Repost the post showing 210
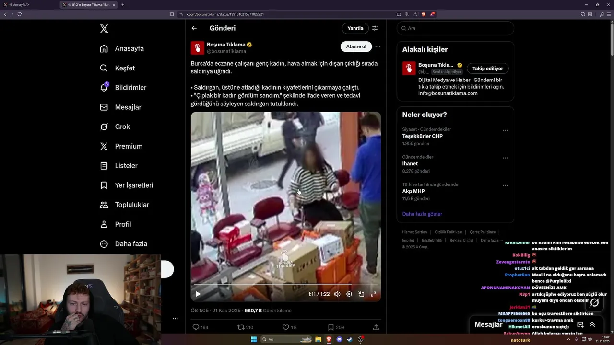 coord(245,327)
